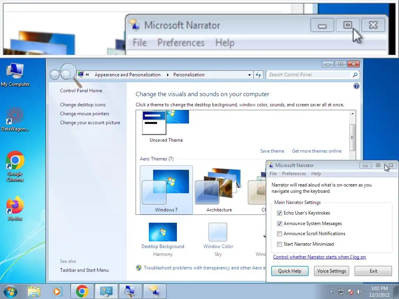Click the themes list scrollbar thumb
Image resolution: width=399 pixels, height=299 pixels.
(x=352, y=137)
